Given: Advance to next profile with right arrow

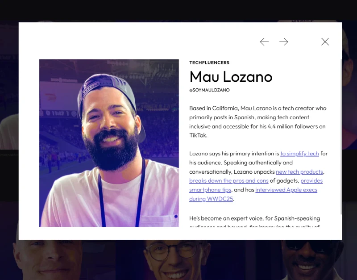Looking at the screenshot, I should click(284, 42).
